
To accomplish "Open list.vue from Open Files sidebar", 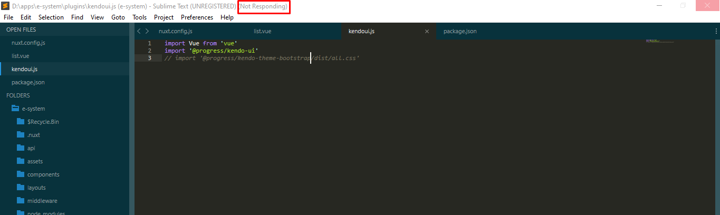I will pos(21,56).
